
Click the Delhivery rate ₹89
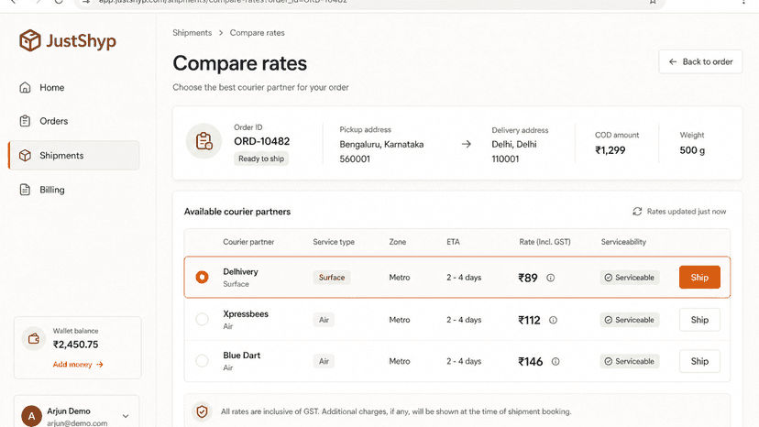click(x=528, y=278)
